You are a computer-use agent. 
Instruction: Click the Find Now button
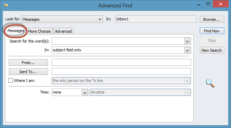[x=212, y=31]
